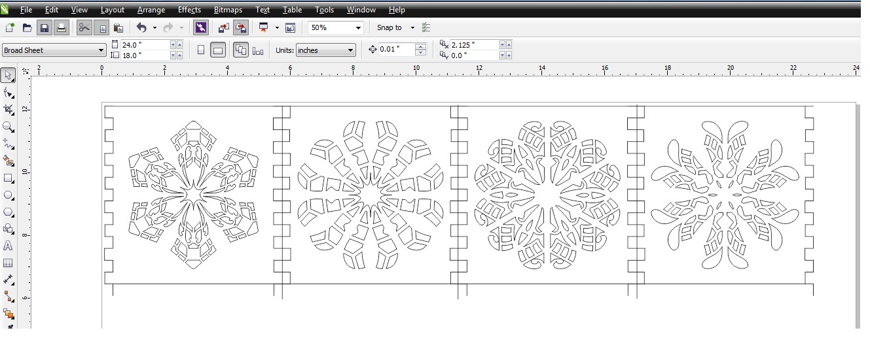870x341 pixels.
Task: Create a new document with New icon
Action: (9, 27)
